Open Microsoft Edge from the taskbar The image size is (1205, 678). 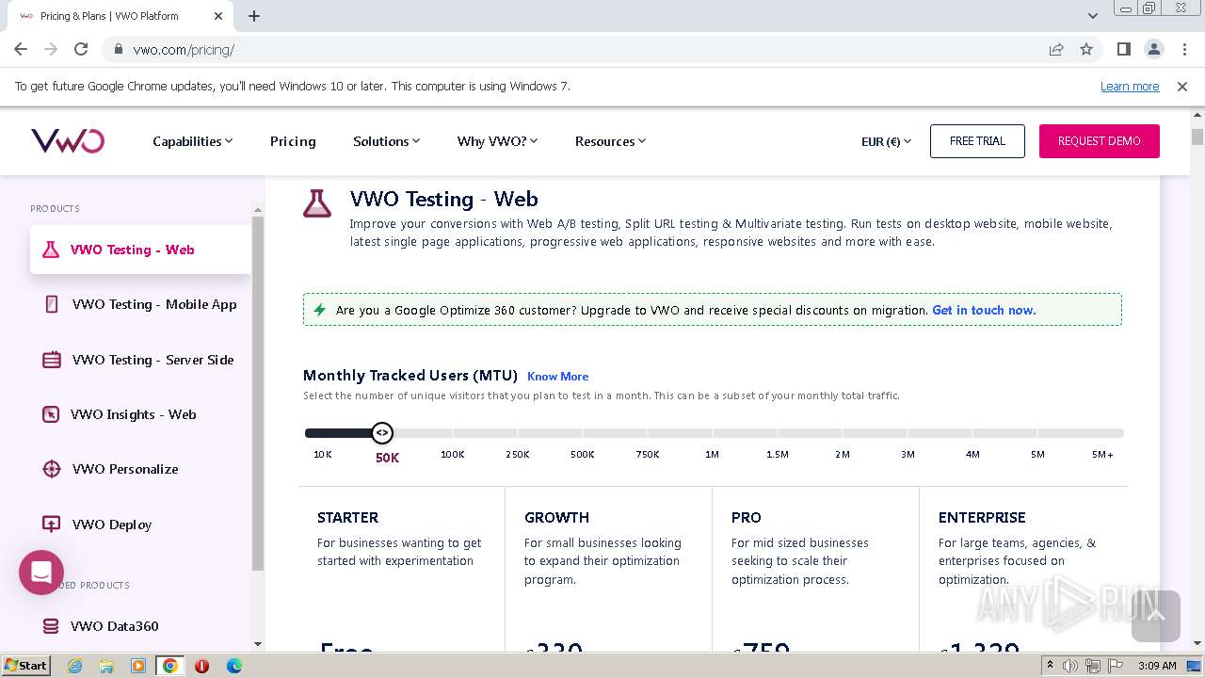[x=234, y=666]
